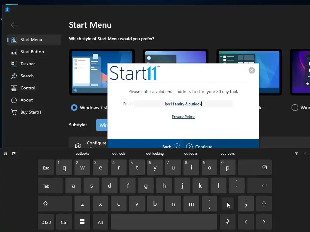Open the Start Button settings page
Viewport: 310px width, 232px height.
tap(34, 52)
